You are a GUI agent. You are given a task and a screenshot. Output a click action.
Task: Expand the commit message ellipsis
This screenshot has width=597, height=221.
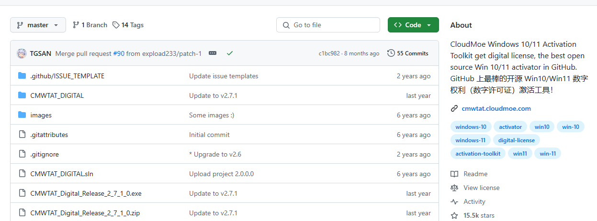213,53
